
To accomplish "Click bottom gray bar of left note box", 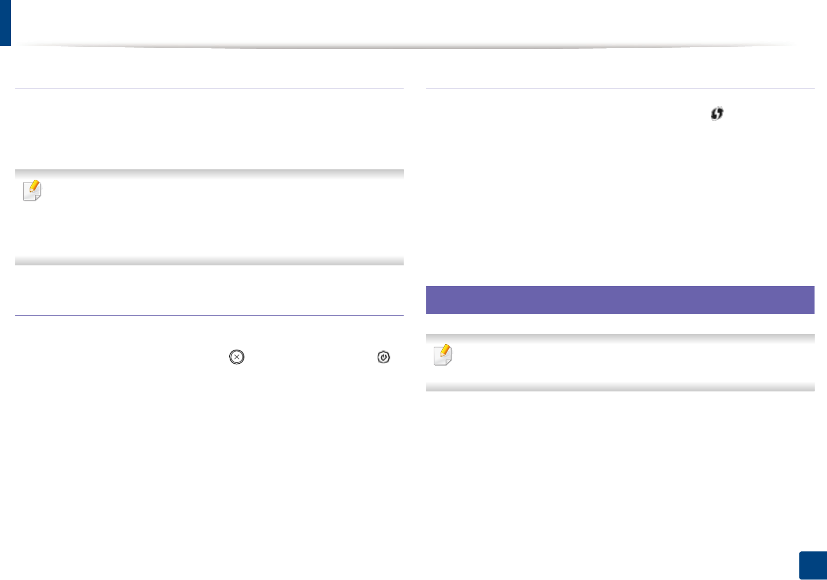I will pos(209,261).
